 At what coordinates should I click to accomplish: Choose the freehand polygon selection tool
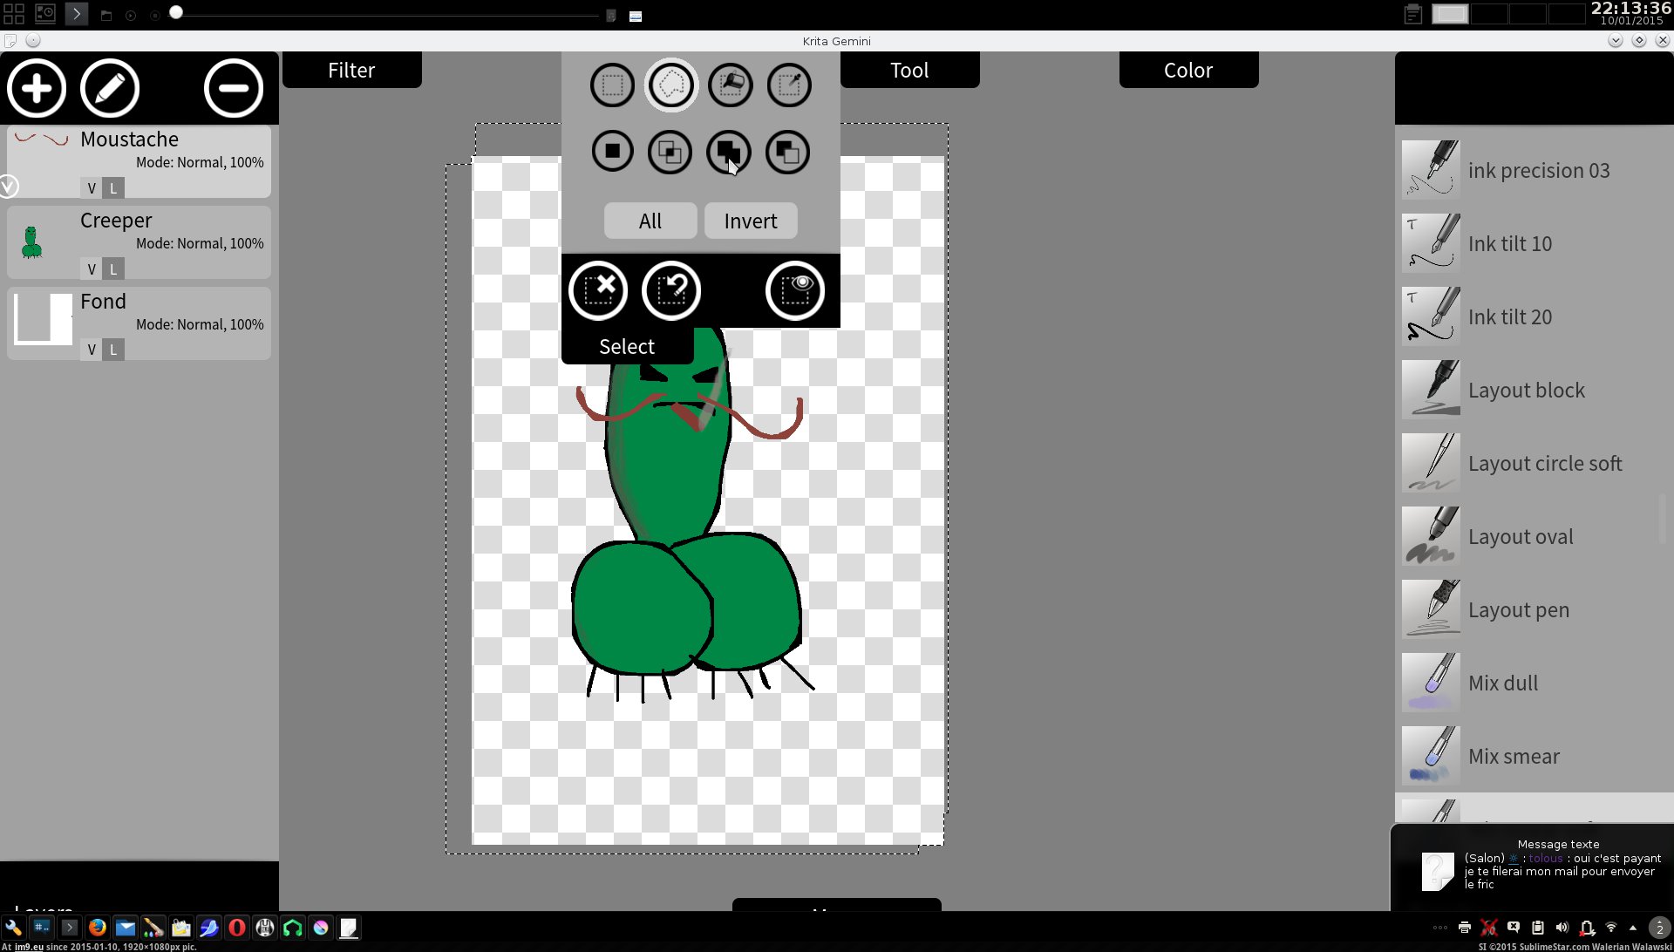671,85
